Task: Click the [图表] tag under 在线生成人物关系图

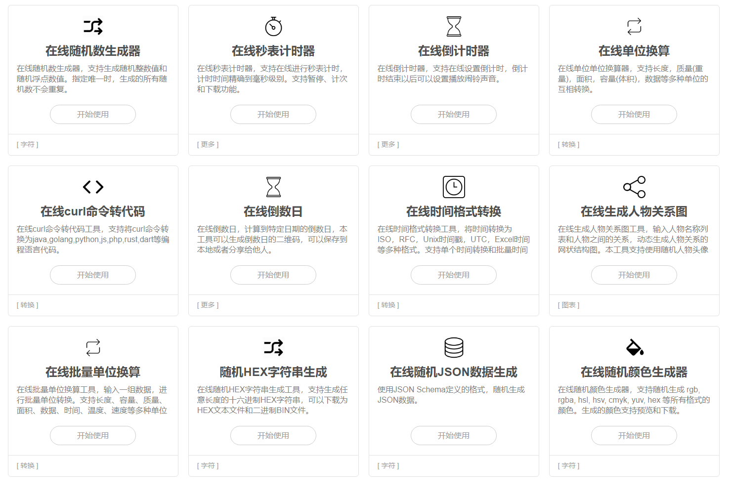Action: [569, 305]
